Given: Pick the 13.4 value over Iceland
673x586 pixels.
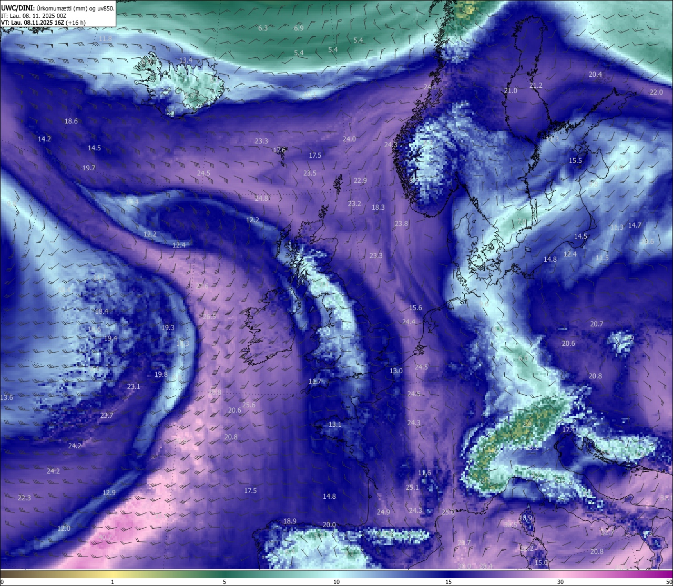Looking at the screenshot, I should tap(186, 60).
